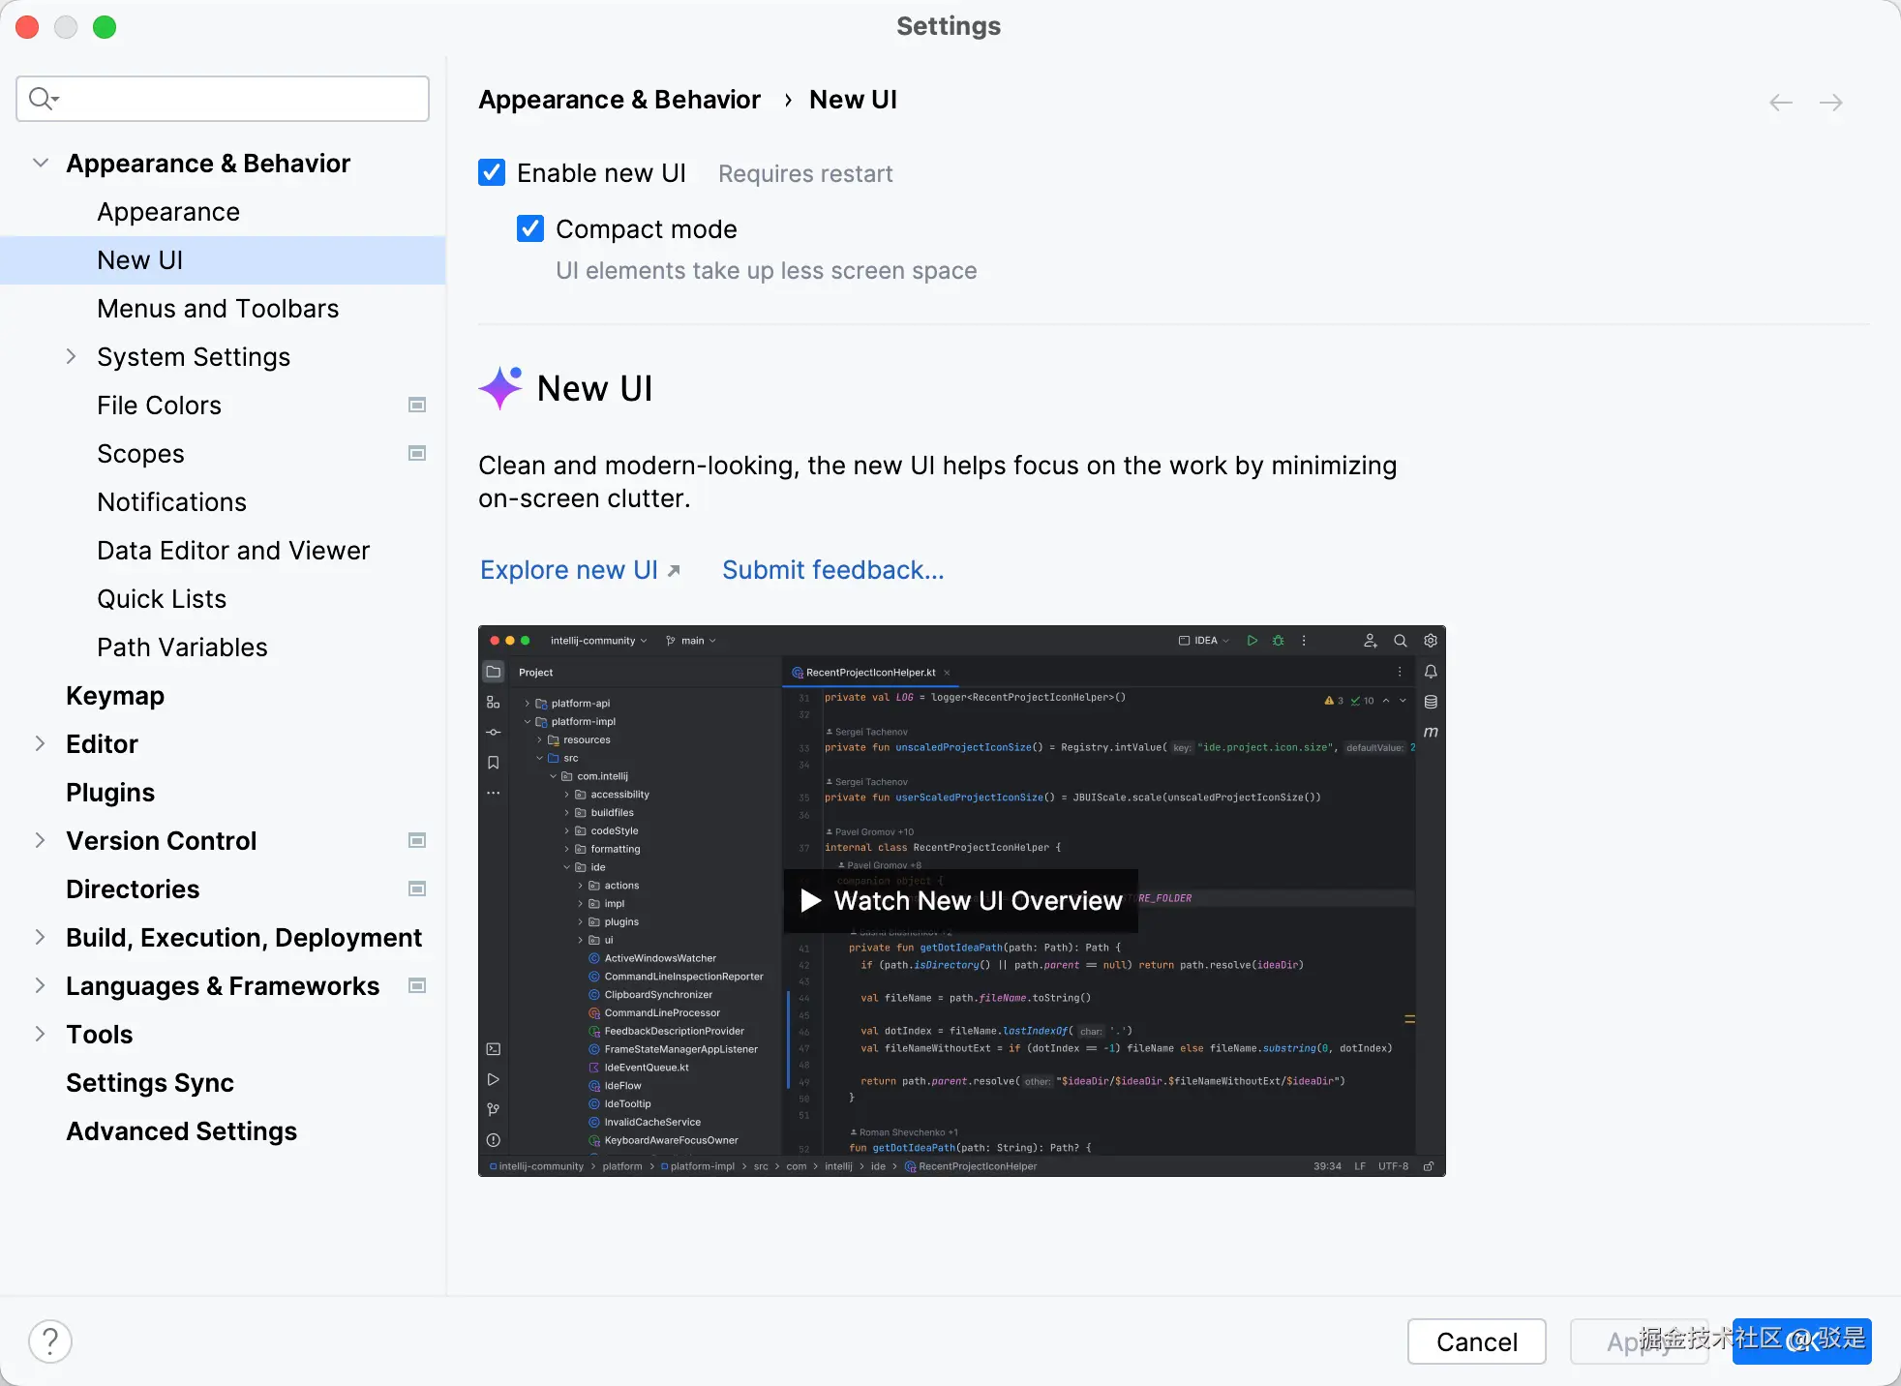Expand the Editor settings category
This screenshot has height=1386, width=1901.
(x=40, y=743)
